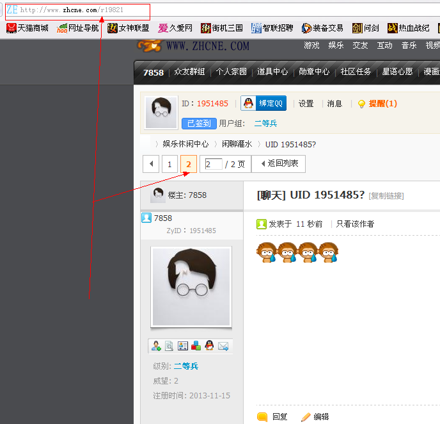Click the 7858 username beside the user icon

pos(162,218)
